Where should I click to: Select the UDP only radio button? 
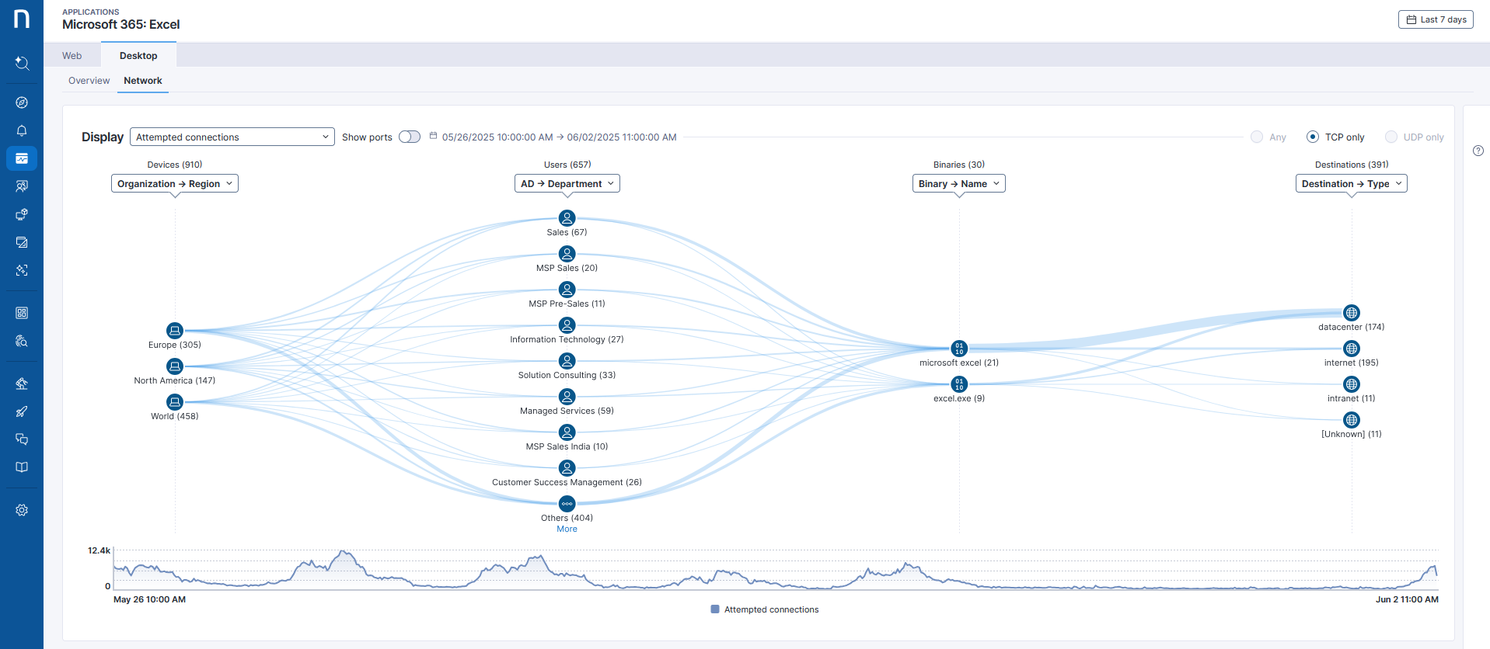[x=1391, y=137]
